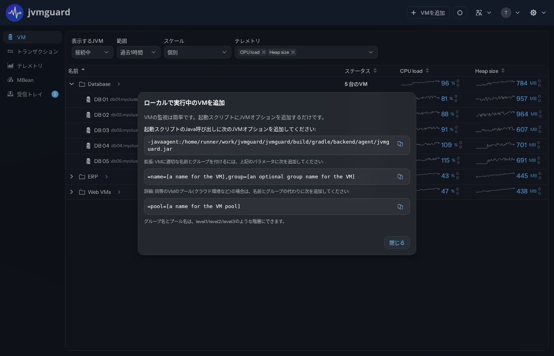Click the Web VMs folder icon
The width and height of the screenshot is (554, 356).
pyautogui.click(x=82, y=192)
